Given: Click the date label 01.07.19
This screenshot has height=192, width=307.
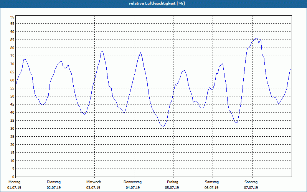Looking at the screenshot, I should pyautogui.click(x=14, y=188).
